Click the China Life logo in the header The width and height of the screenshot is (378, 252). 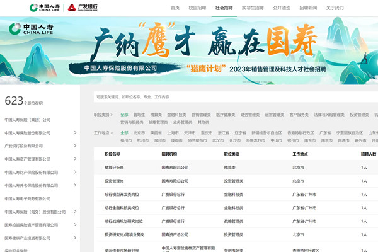[x=45, y=8]
